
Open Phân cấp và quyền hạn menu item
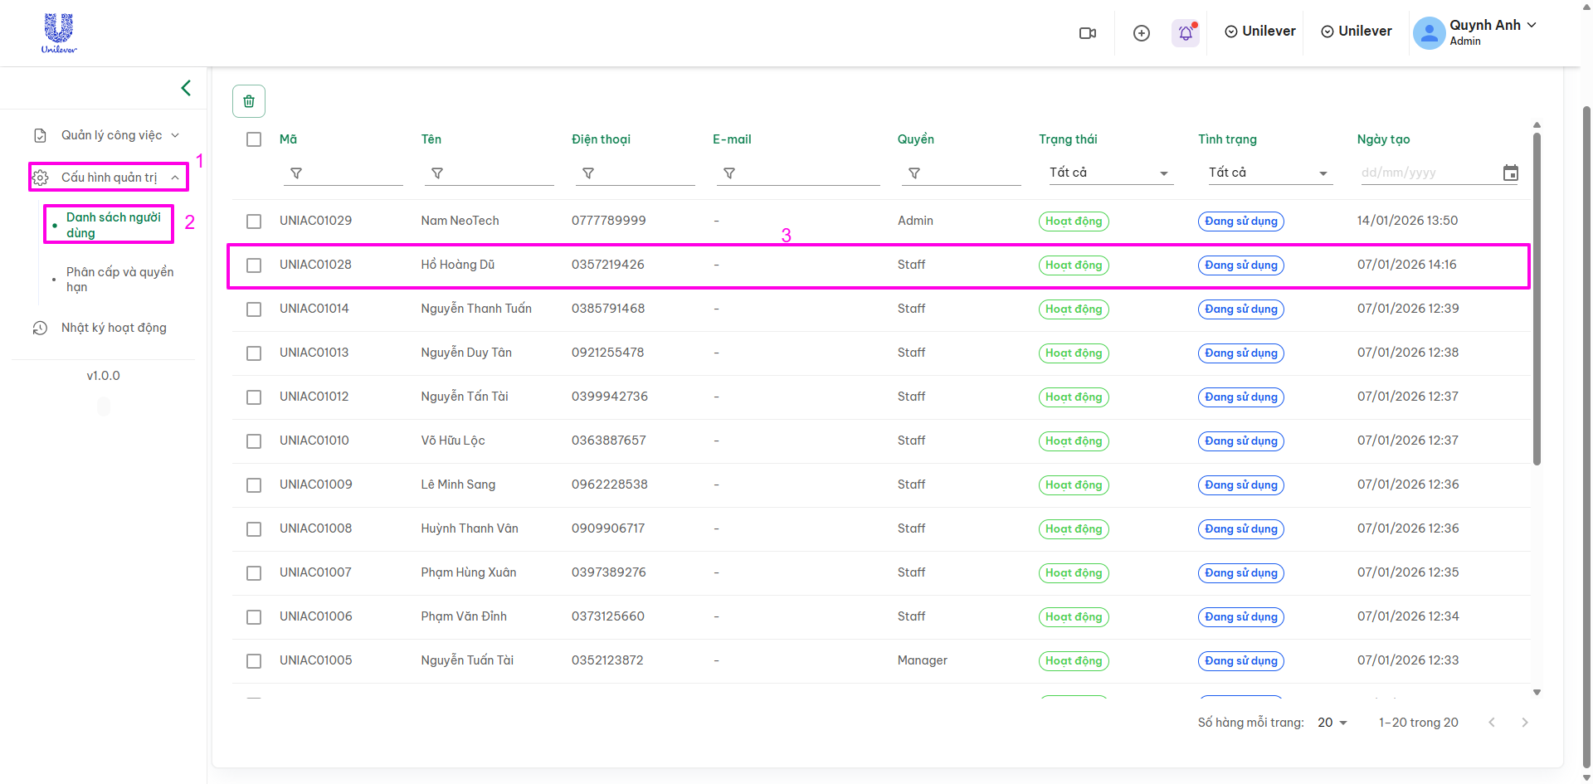click(119, 280)
